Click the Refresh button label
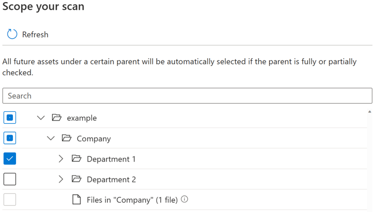The height and width of the screenshot is (212, 375). click(x=35, y=35)
